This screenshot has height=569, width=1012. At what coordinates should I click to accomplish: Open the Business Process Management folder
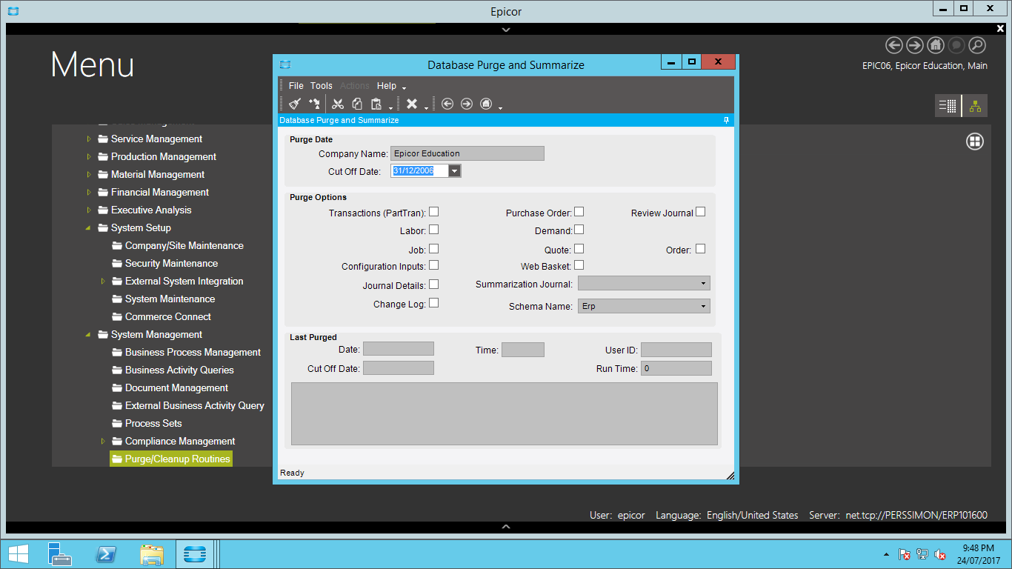coord(187,352)
